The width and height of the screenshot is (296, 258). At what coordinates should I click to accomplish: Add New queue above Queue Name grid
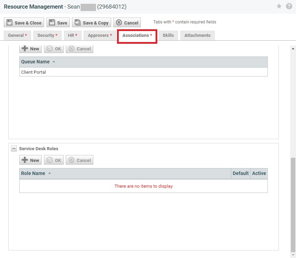[31, 49]
